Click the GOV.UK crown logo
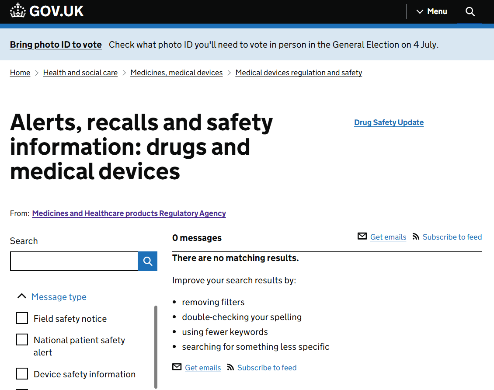Image resolution: width=494 pixels, height=390 pixels. 17,10
